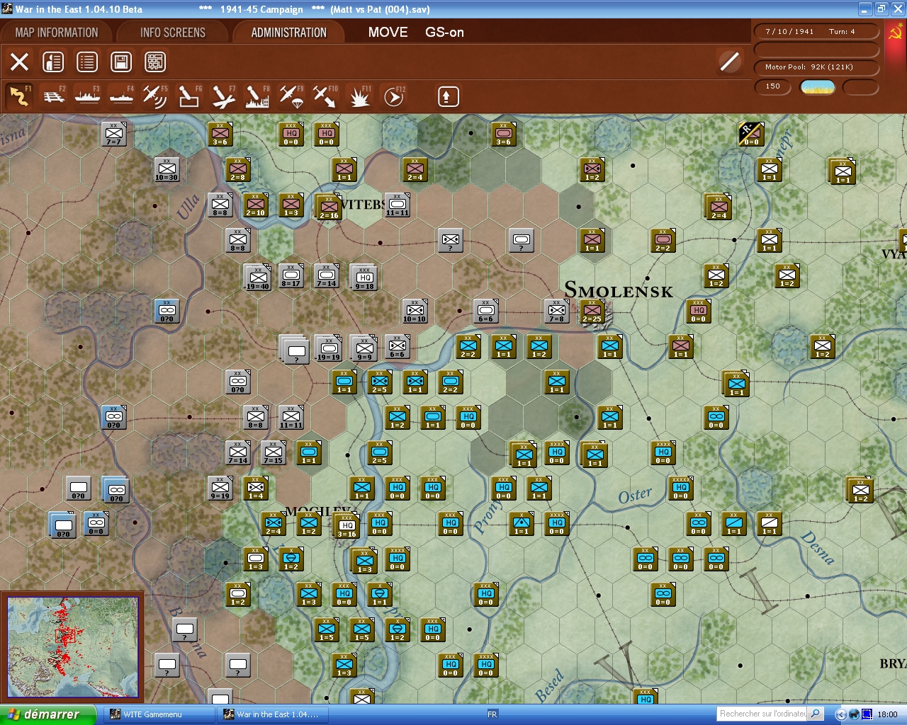Image resolution: width=907 pixels, height=725 pixels.
Task: Click the up-arrow box icon
Action: (448, 96)
